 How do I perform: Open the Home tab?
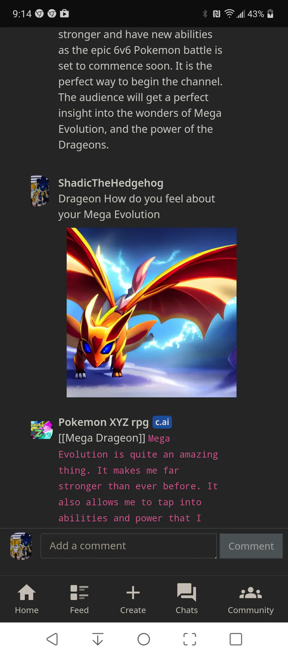(x=27, y=599)
